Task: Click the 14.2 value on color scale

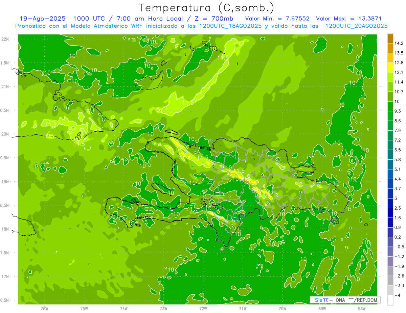Action: pyautogui.click(x=399, y=43)
